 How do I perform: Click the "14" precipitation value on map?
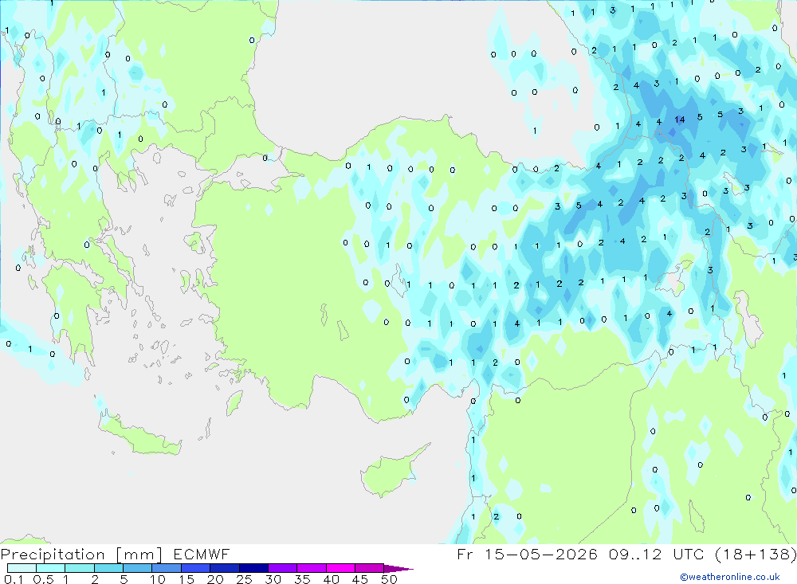coord(680,120)
